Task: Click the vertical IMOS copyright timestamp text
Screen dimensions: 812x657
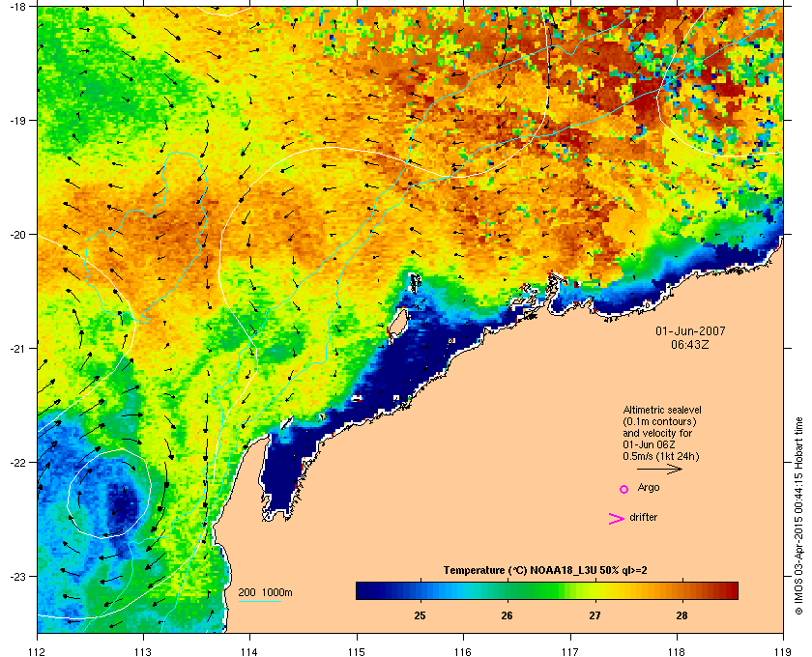Action: click(x=799, y=516)
